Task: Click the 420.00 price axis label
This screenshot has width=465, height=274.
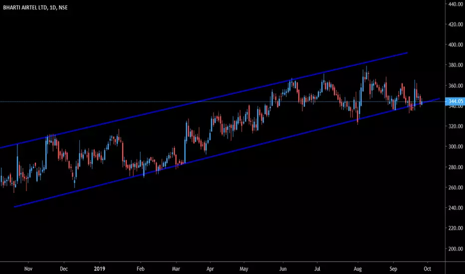Action: pyautogui.click(x=456, y=24)
